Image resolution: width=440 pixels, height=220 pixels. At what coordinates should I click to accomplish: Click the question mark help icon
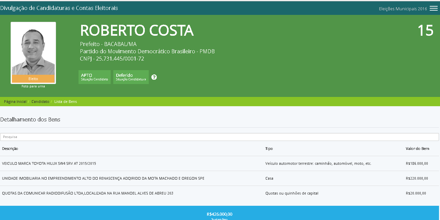pos(154,77)
